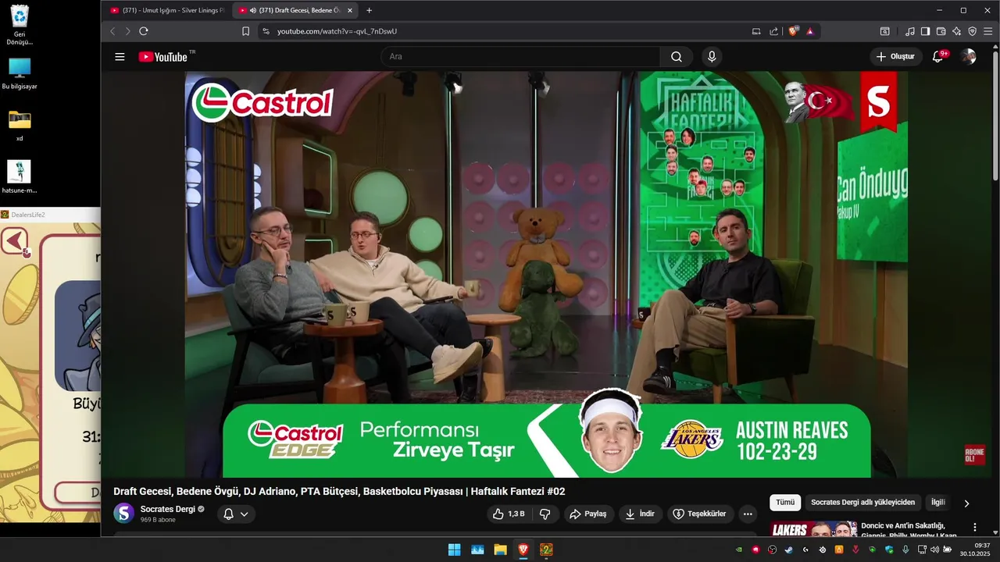1000x562 pixels.
Task: Open more actions three-dot menu under video
Action: pos(748,514)
